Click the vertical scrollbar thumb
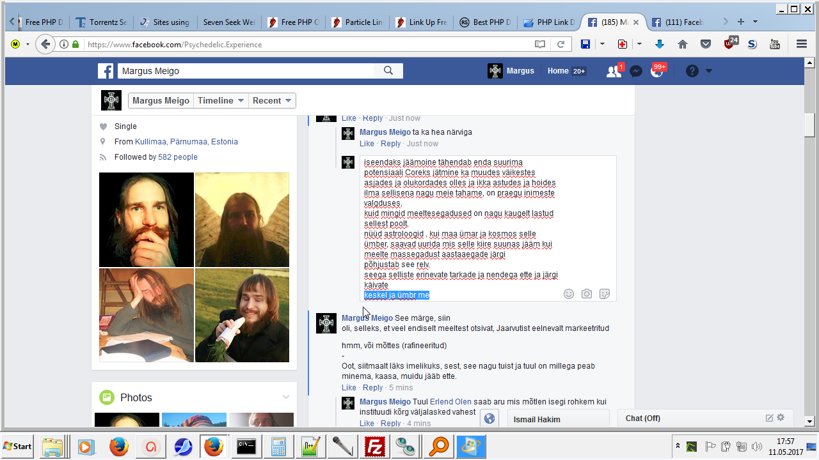 (x=809, y=125)
